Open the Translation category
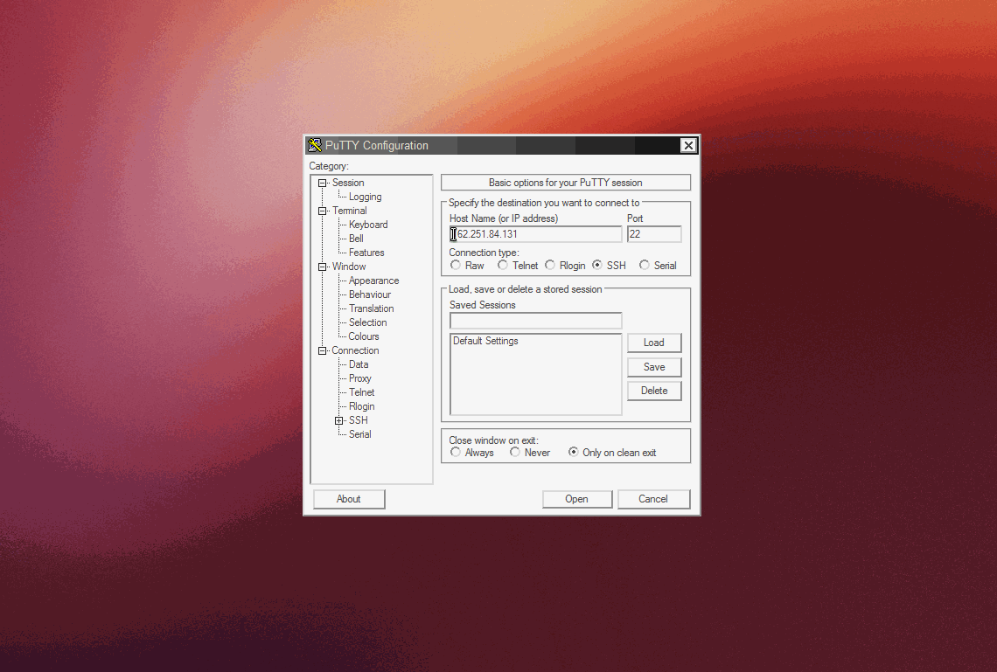The width and height of the screenshot is (997, 672). (x=372, y=308)
